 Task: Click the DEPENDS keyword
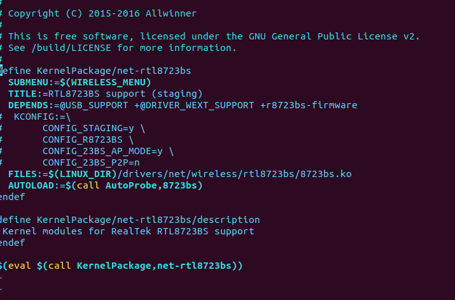[x=29, y=105]
